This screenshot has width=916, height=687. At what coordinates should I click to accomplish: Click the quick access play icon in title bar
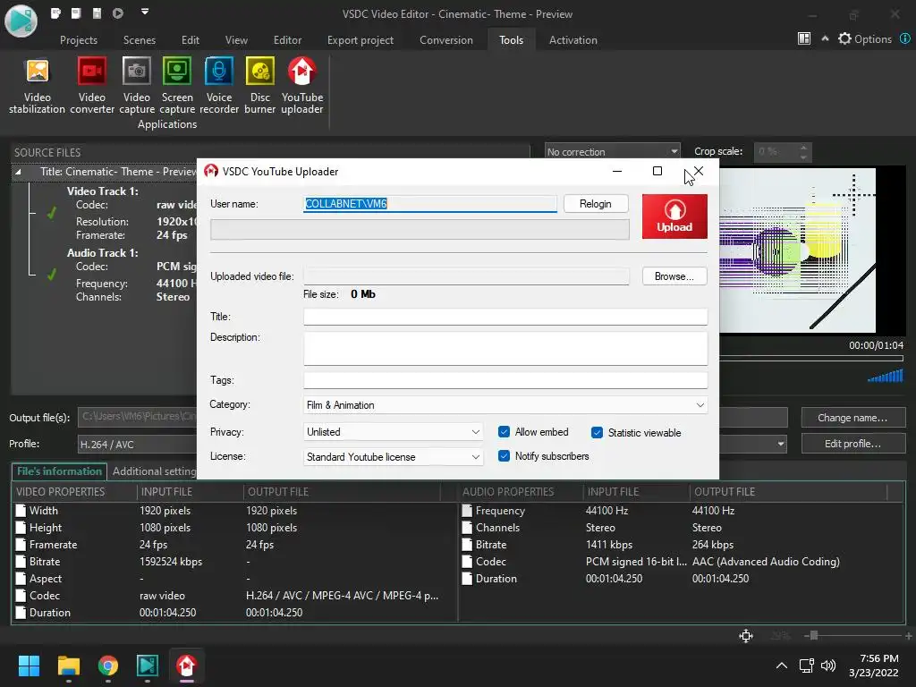tap(118, 13)
